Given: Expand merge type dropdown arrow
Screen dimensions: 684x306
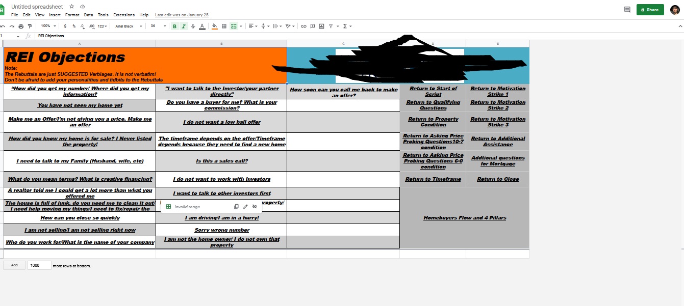Looking at the screenshot, I should coord(241,26).
